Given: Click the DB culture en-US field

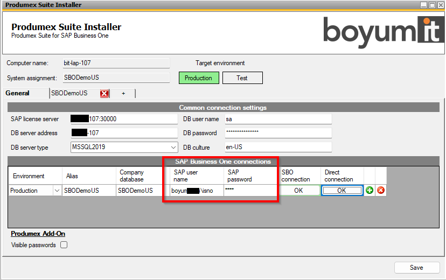Looking at the screenshot, I should tap(278, 147).
